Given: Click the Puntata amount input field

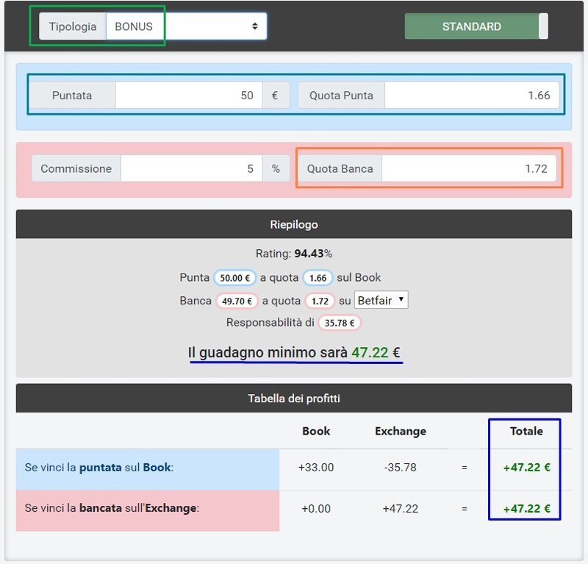Looking at the screenshot, I should 188,95.
